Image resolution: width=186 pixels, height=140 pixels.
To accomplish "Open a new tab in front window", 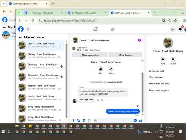I will click(x=155, y=13).
